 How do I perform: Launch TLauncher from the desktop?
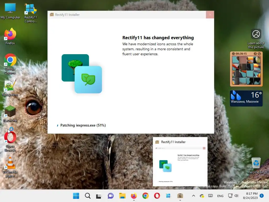tap(10, 114)
